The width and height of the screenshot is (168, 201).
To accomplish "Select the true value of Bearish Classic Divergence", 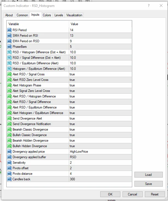I will [x=72, y=129].
